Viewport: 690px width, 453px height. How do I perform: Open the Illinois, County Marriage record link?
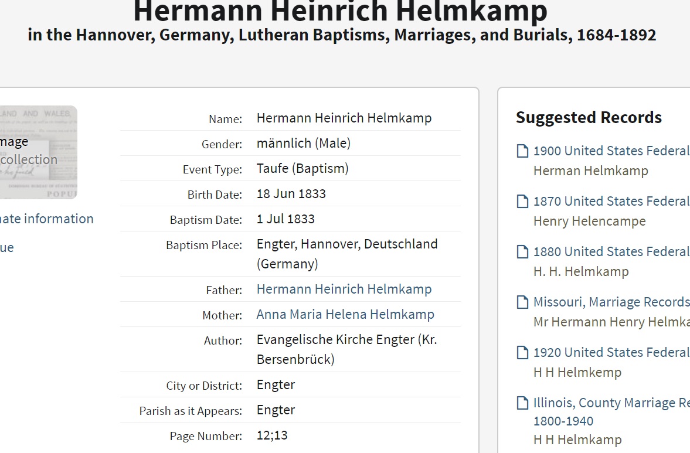pyautogui.click(x=611, y=403)
